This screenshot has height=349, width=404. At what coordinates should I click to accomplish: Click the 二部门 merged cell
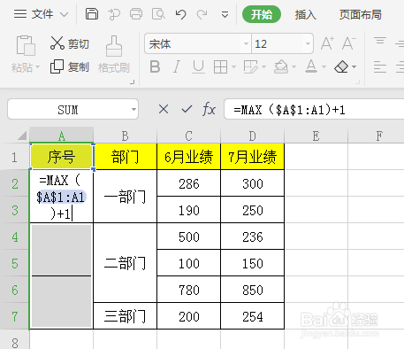[x=126, y=263]
